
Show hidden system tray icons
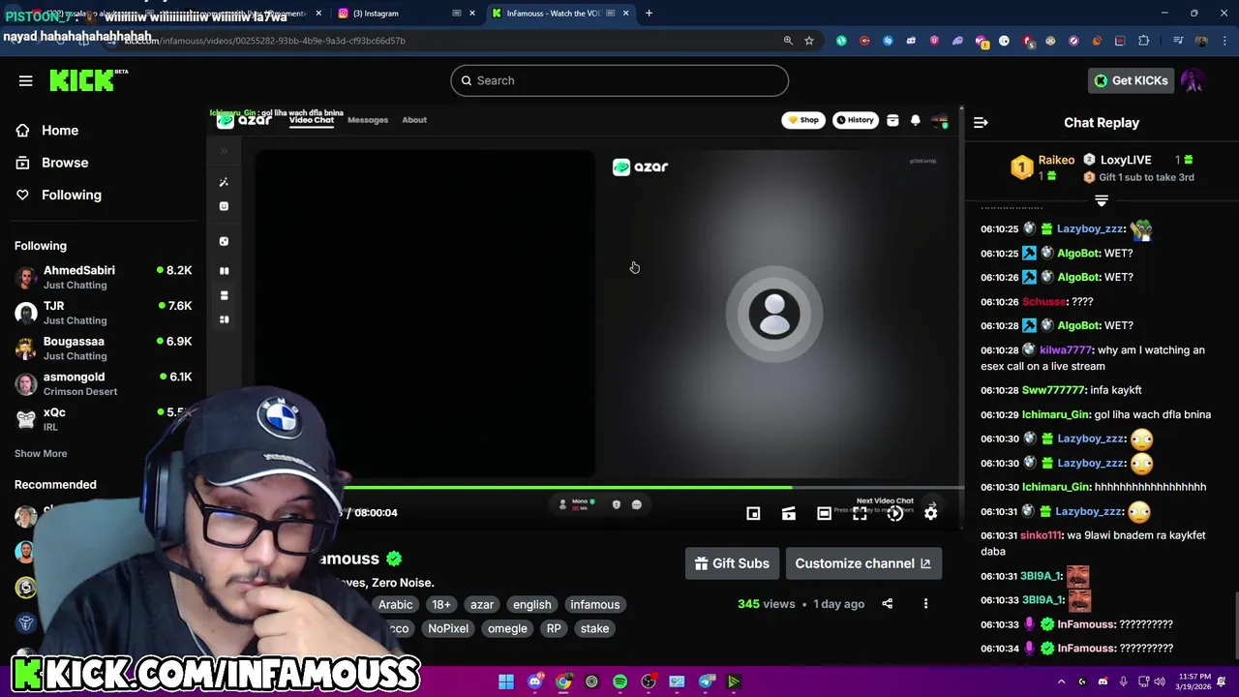tap(1061, 682)
